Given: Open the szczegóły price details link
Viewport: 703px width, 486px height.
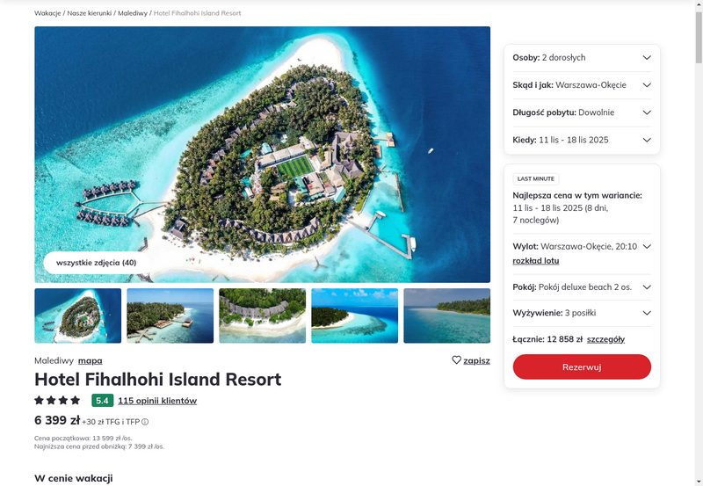Looking at the screenshot, I should point(605,339).
